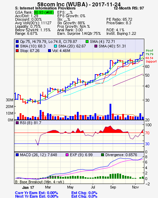This screenshot has width=158, height=198.
Task: Click the red Stop legend swatch
Action: (x=17, y=51)
